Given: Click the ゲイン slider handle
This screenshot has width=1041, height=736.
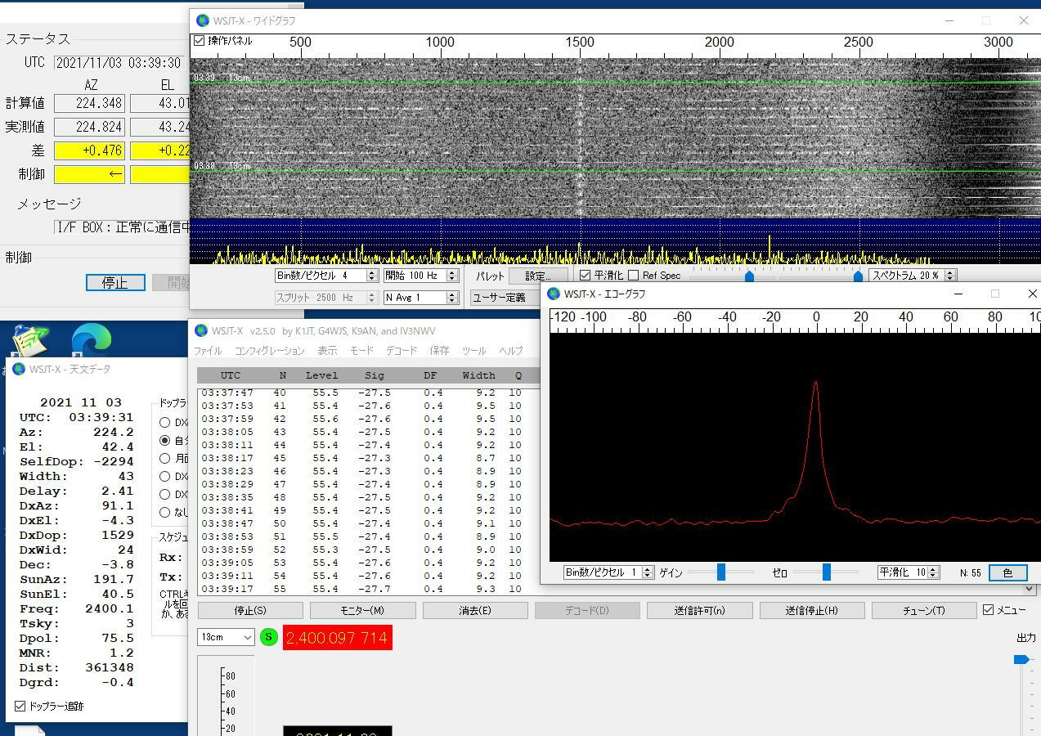Looking at the screenshot, I should click(720, 572).
